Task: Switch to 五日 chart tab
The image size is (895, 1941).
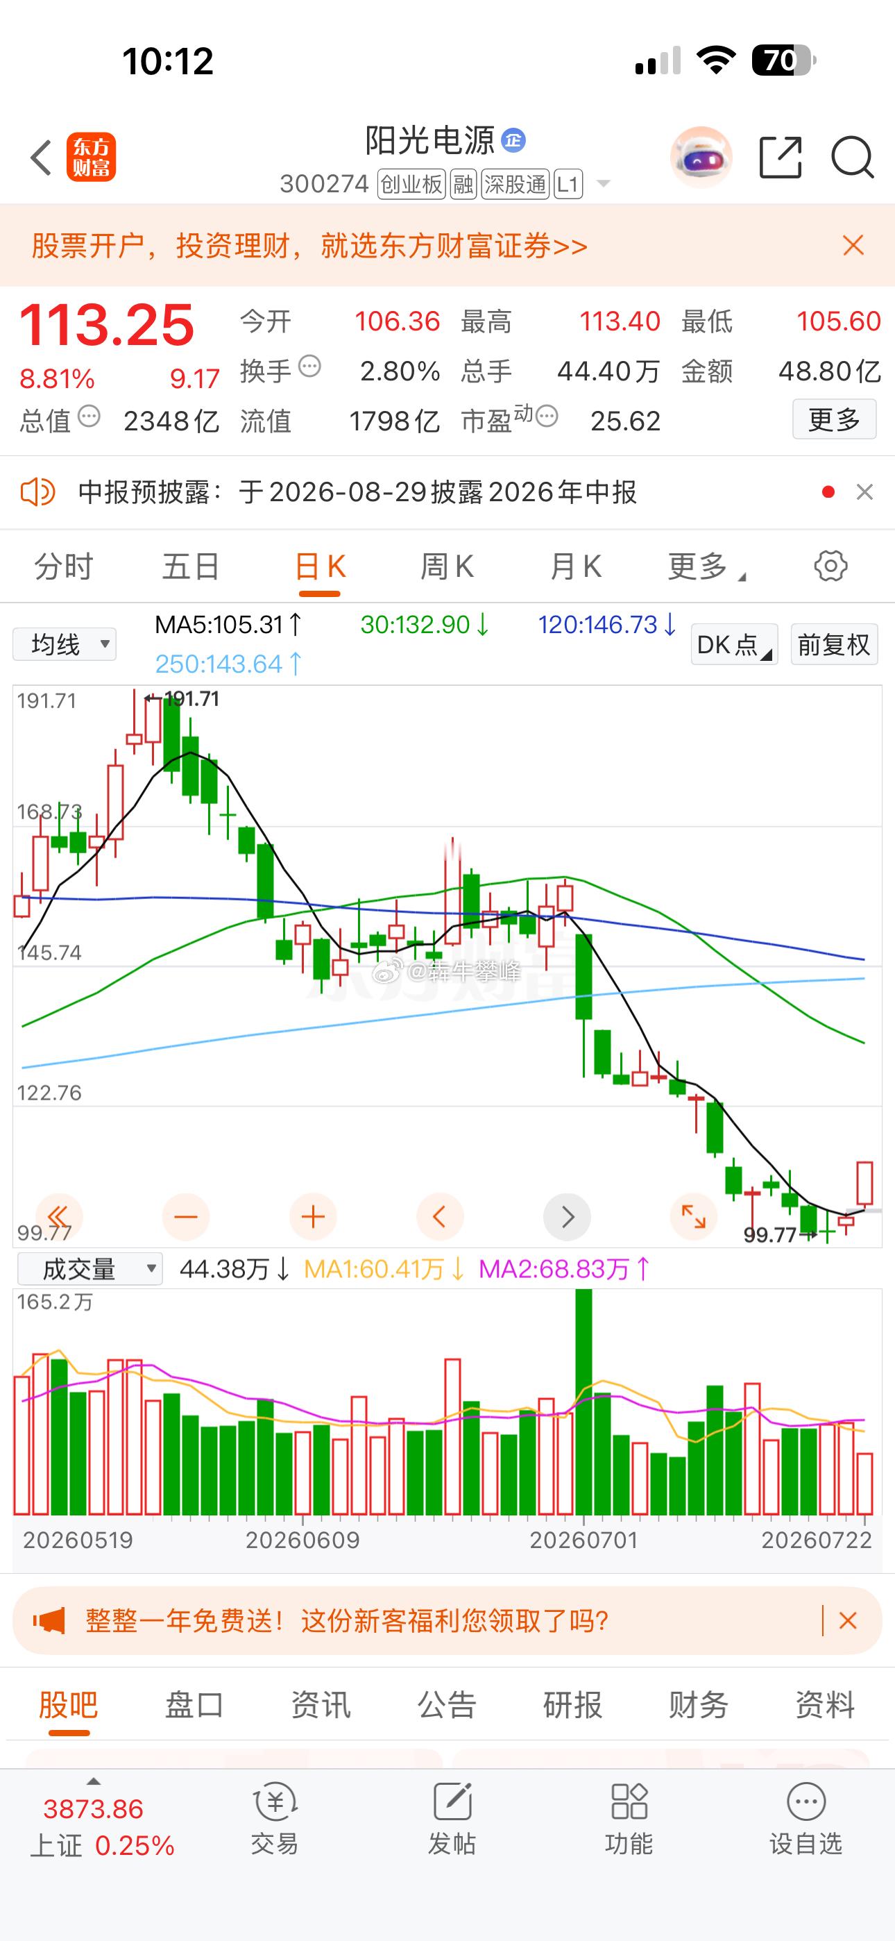Action: (x=191, y=566)
